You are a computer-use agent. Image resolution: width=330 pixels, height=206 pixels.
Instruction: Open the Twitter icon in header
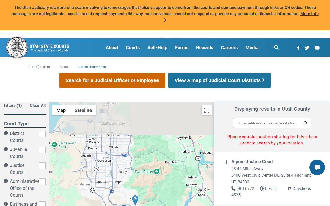coord(307,48)
